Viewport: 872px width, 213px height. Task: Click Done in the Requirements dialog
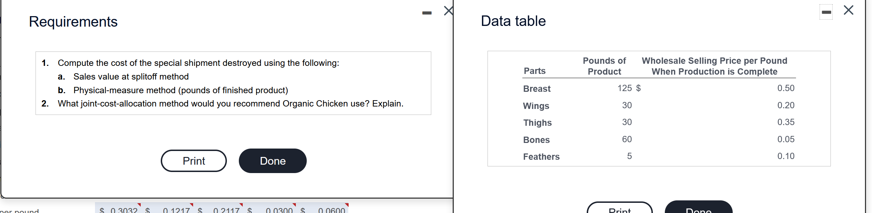[272, 160]
